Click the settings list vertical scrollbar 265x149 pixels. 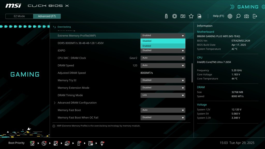click(x=192, y=73)
